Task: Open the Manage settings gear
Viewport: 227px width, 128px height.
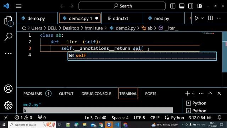Action: (8, 105)
